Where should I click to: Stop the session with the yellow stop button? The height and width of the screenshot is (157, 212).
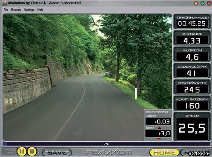(x=32, y=151)
